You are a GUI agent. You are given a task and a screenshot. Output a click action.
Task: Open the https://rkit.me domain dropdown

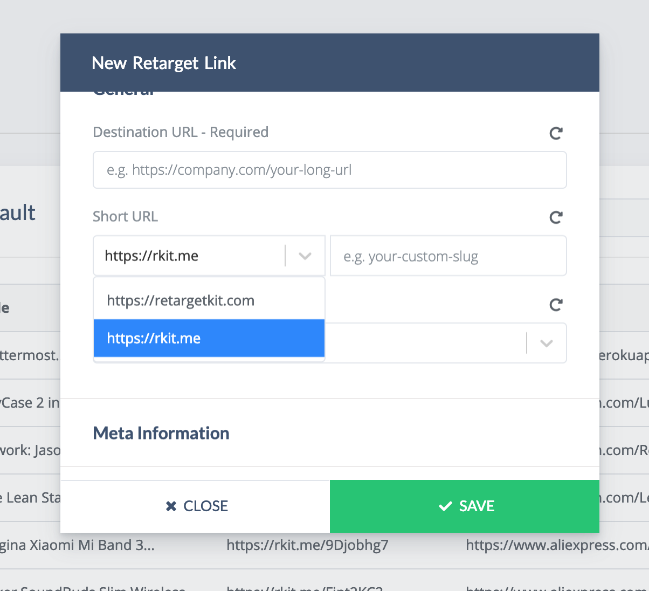pos(209,256)
